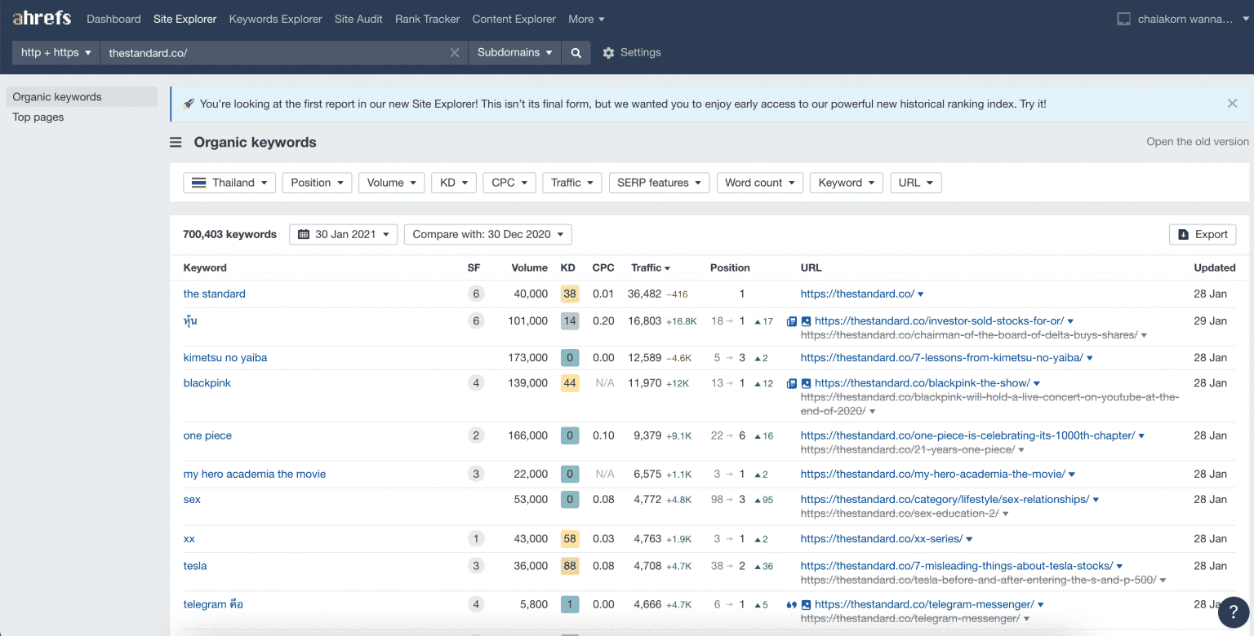Screen dimensions: 1254x636
Task: Click quote icon in telegram คือ URL row
Action: tap(791, 605)
